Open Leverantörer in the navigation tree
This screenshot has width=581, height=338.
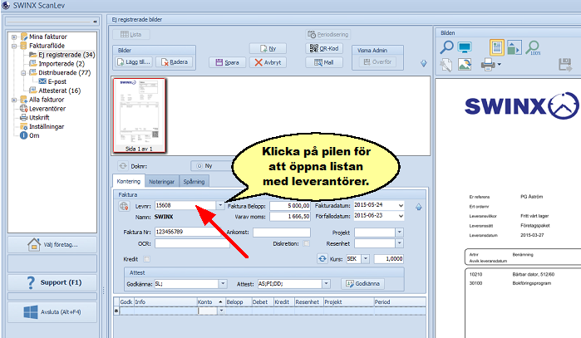click(x=47, y=109)
